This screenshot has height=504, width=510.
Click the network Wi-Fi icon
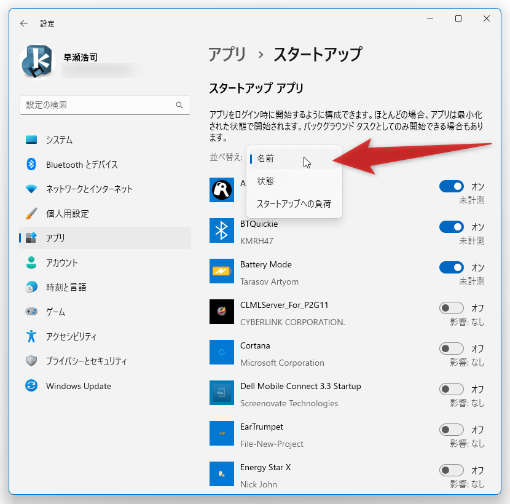coord(31,189)
